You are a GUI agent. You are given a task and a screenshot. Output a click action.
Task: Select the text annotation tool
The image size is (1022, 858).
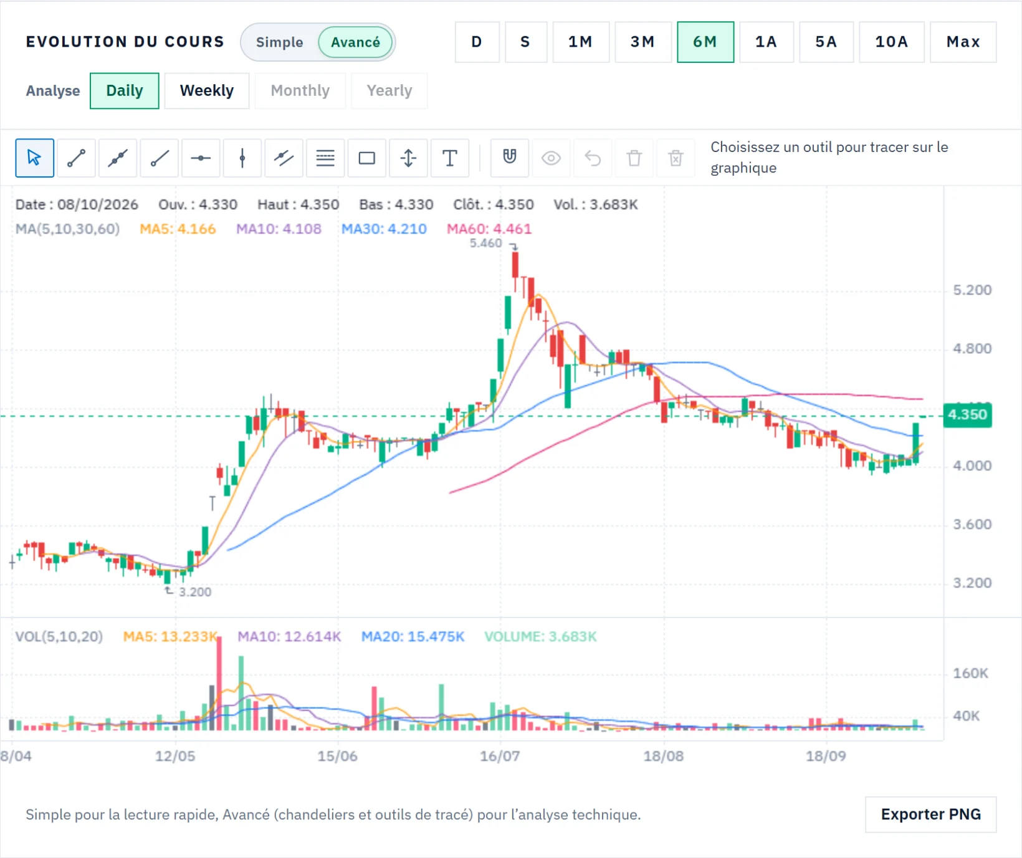(x=450, y=158)
